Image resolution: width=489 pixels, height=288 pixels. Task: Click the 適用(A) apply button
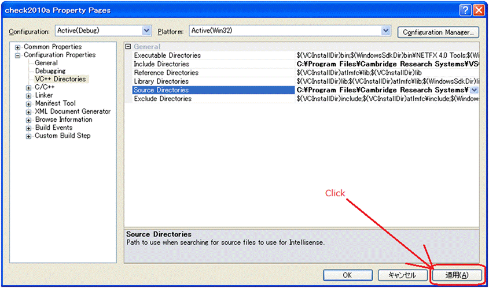click(456, 275)
